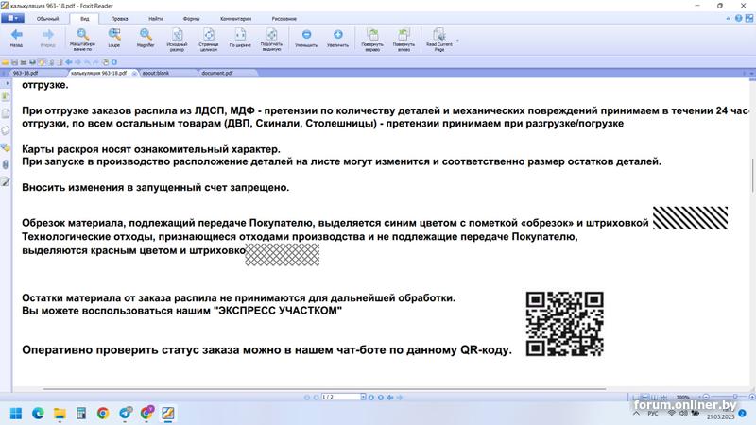The height and width of the screenshot is (425, 756).
Task: Rotate page with Повернуть вправо
Action: click(x=372, y=39)
